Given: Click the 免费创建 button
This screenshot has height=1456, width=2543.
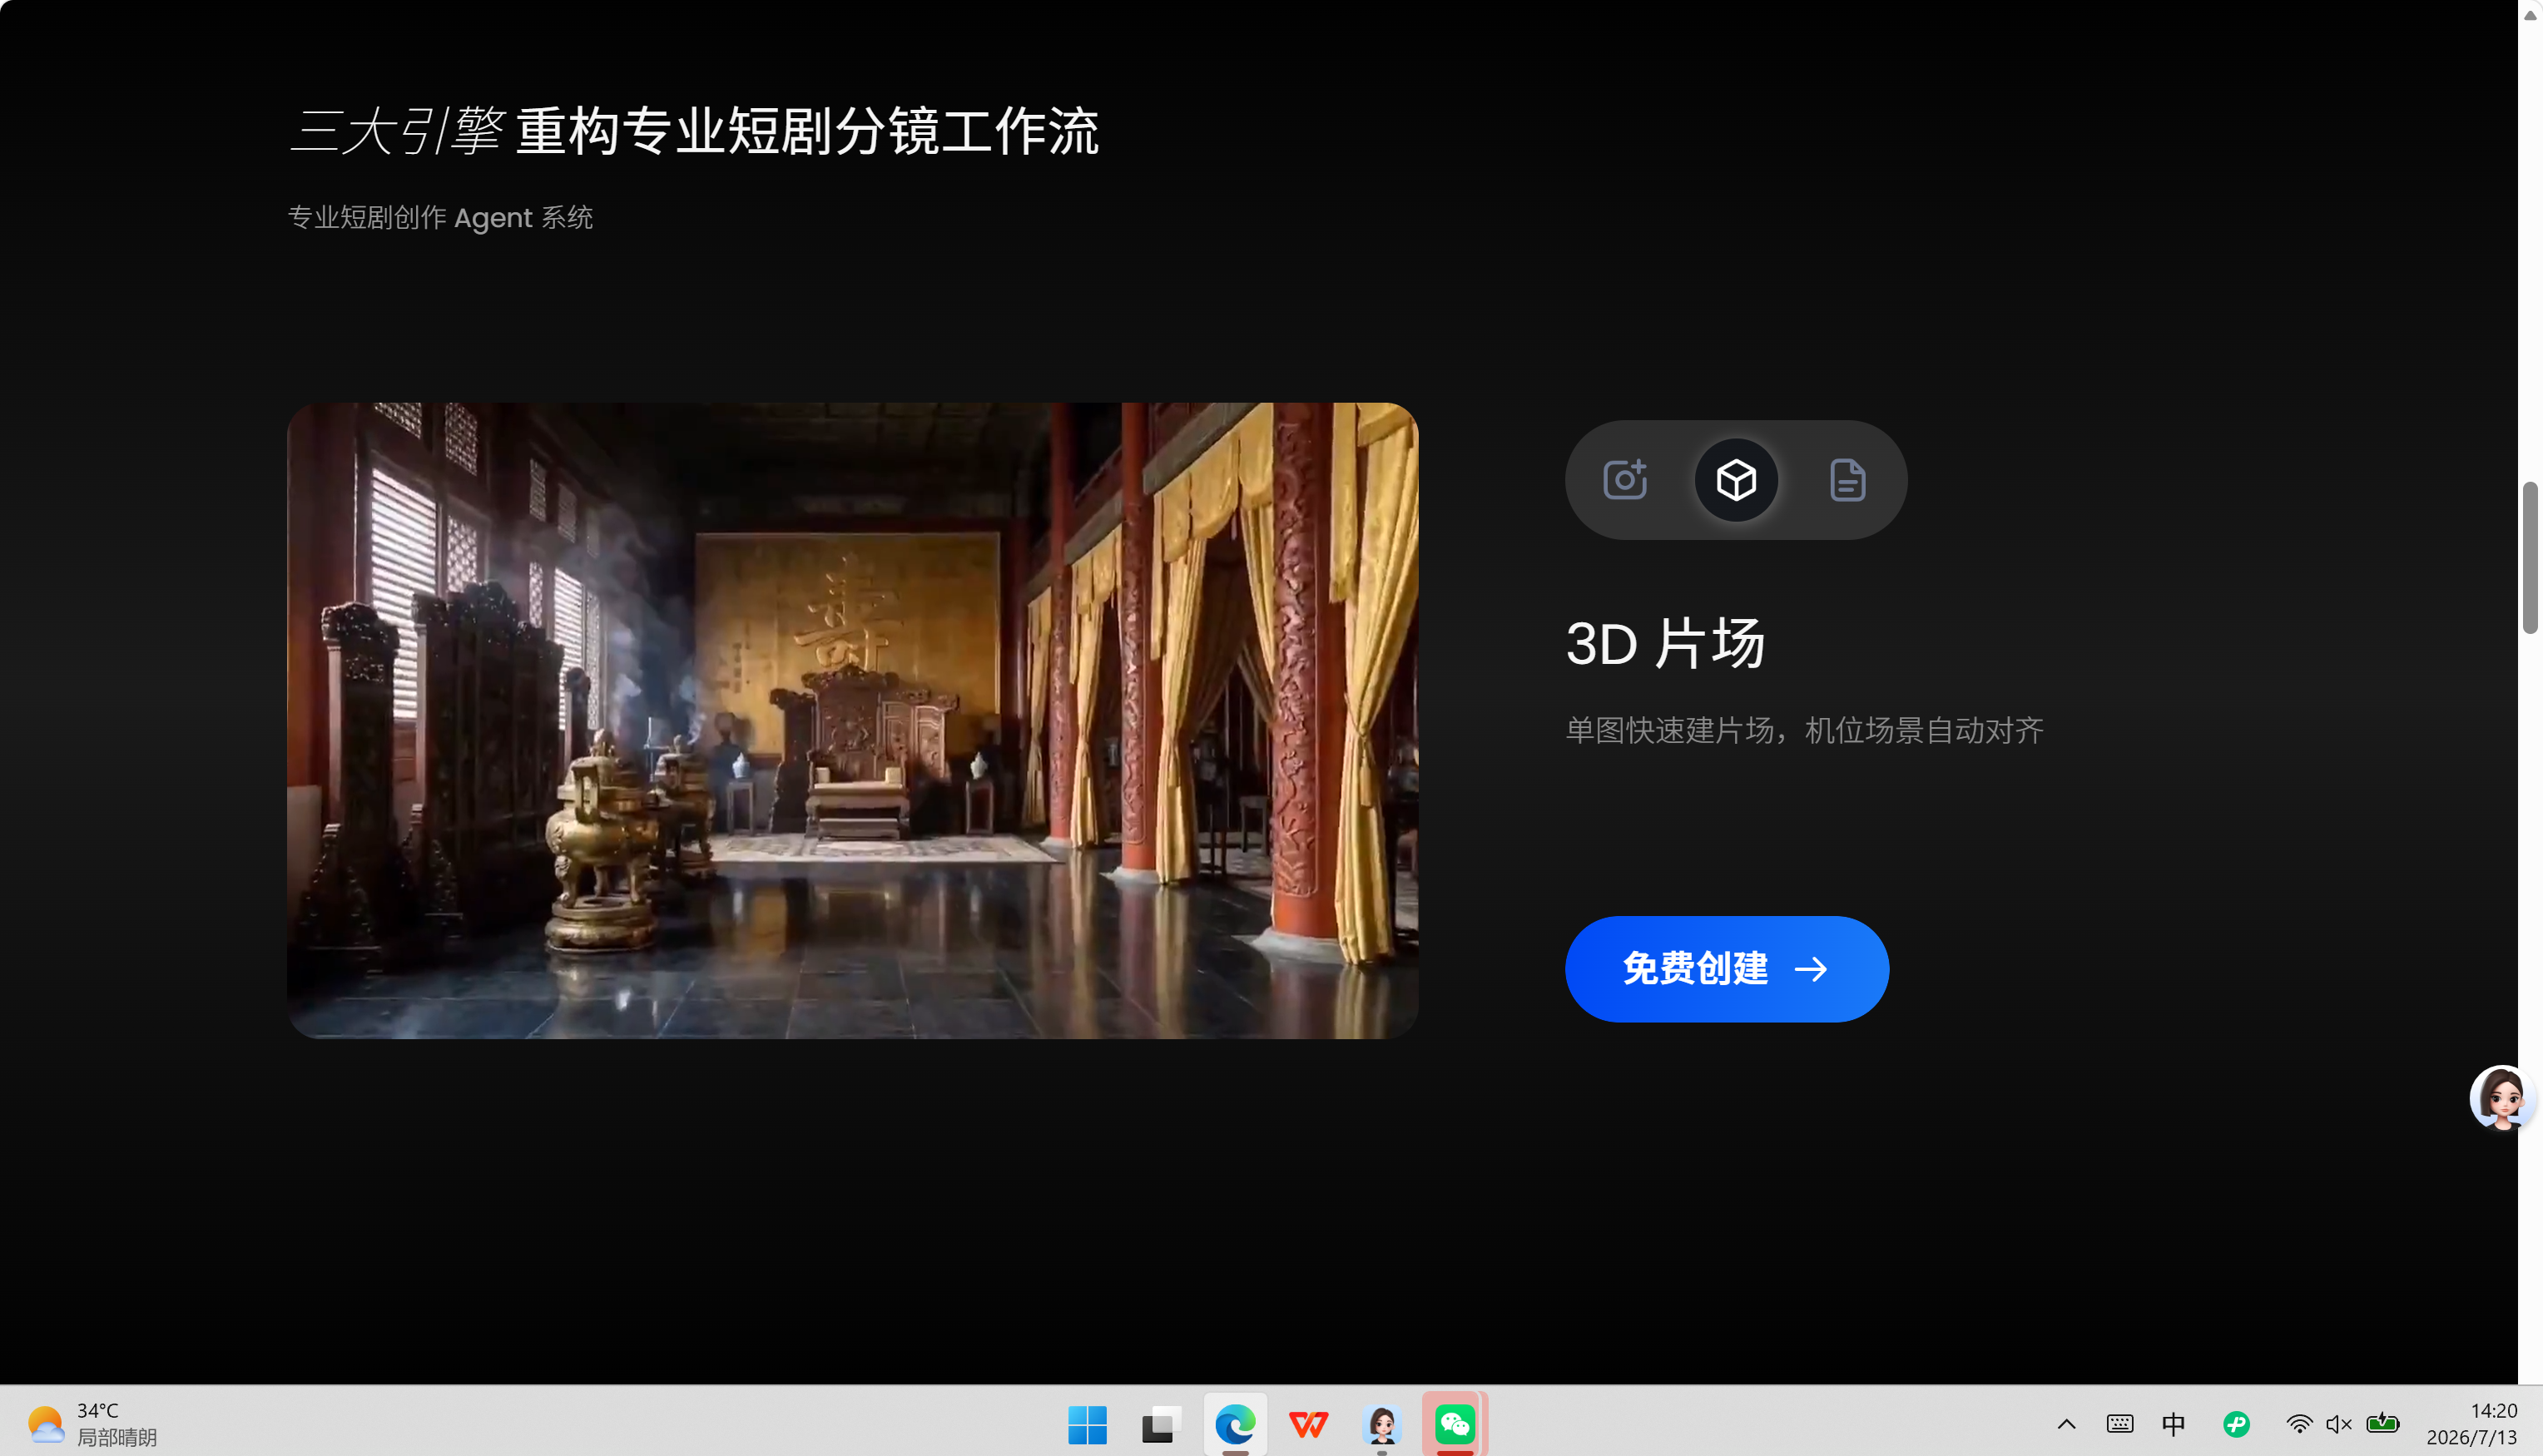Looking at the screenshot, I should pyautogui.click(x=1727, y=969).
